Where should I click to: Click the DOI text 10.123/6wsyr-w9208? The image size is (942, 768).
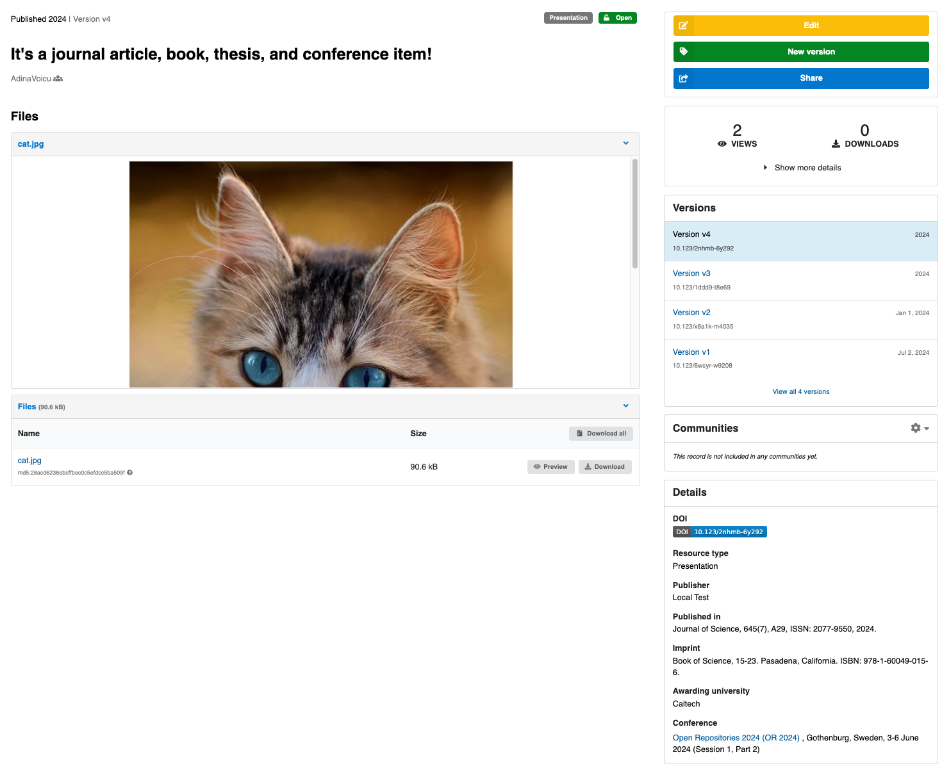coord(702,366)
